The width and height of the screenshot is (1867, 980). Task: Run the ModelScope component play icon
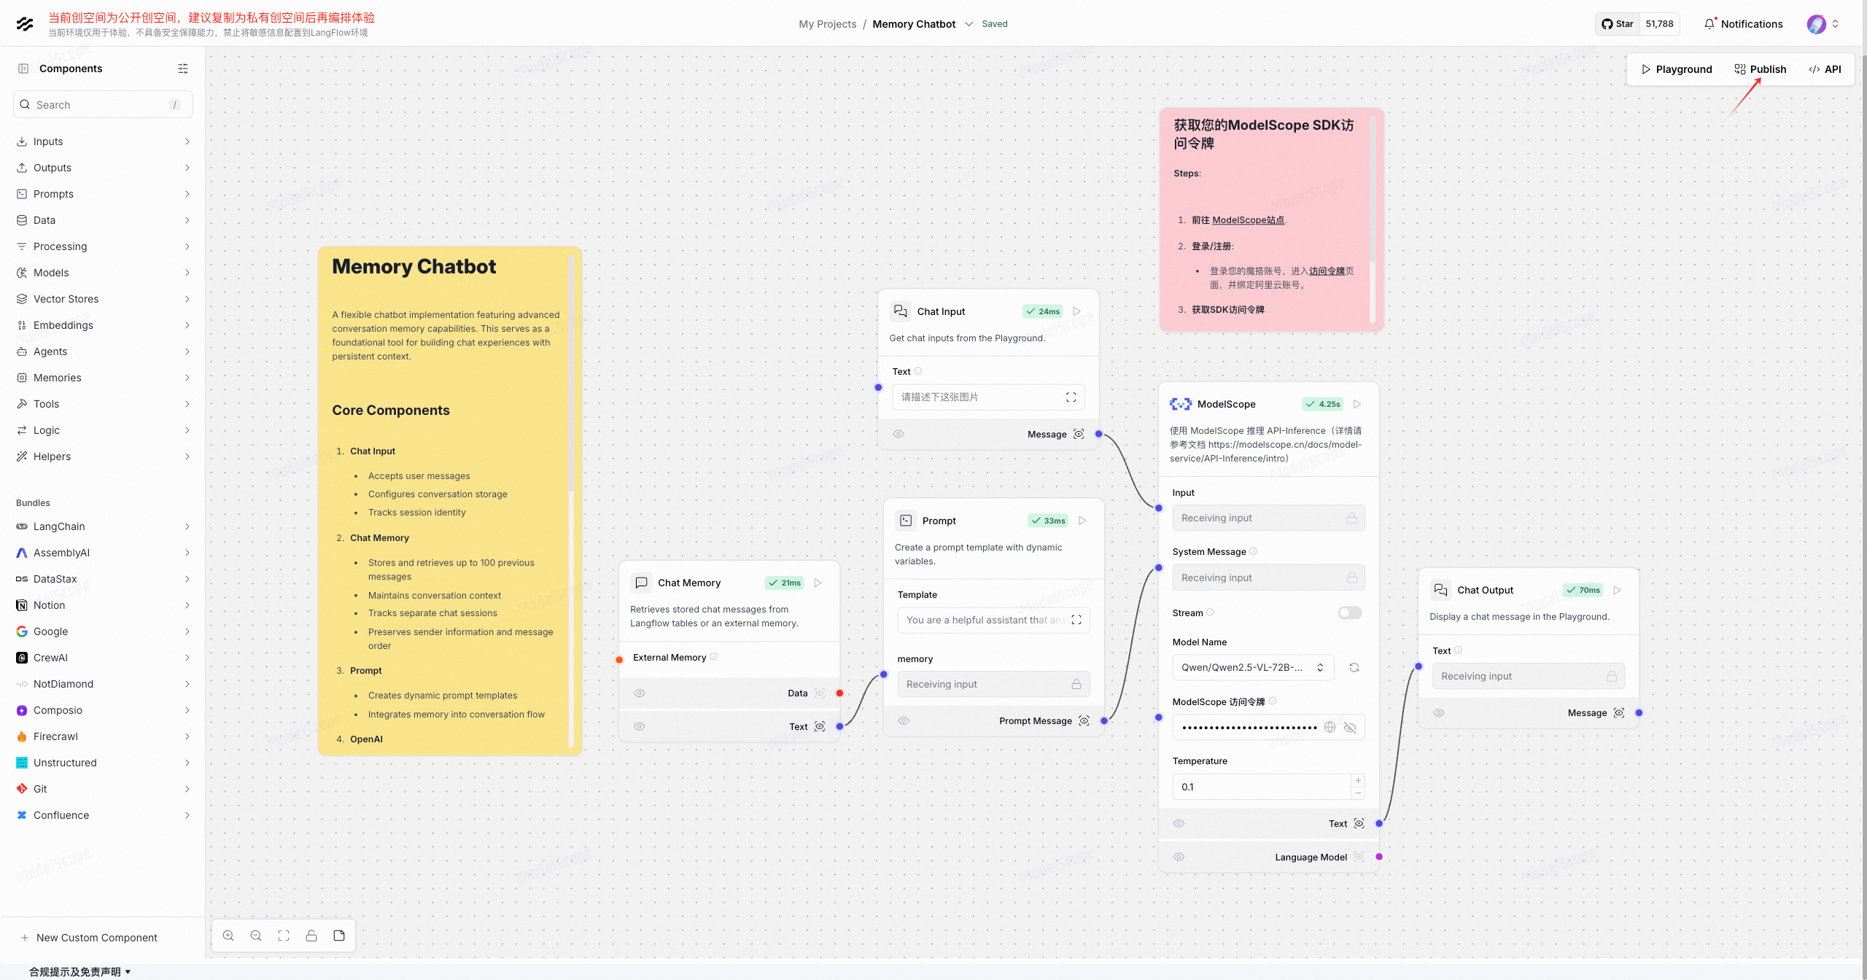1357,404
